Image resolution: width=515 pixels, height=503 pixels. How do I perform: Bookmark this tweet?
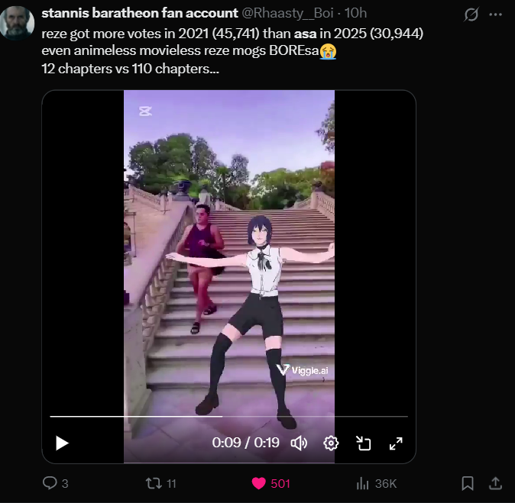(468, 483)
